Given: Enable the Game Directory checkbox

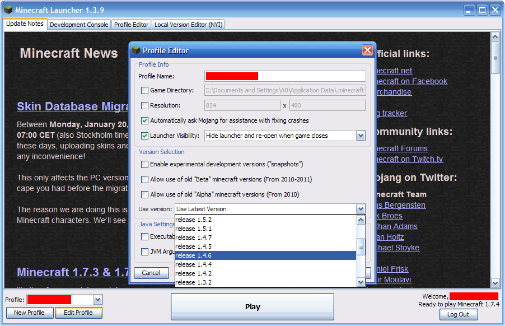Looking at the screenshot, I should [x=144, y=91].
